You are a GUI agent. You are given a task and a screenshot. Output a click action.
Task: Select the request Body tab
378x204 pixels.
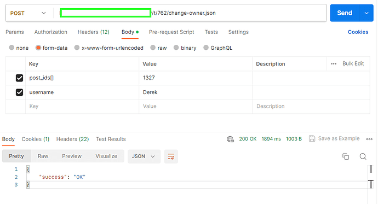130,32
